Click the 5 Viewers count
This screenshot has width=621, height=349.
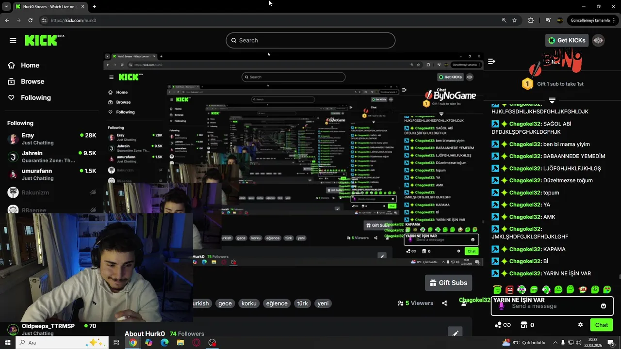[415, 303]
